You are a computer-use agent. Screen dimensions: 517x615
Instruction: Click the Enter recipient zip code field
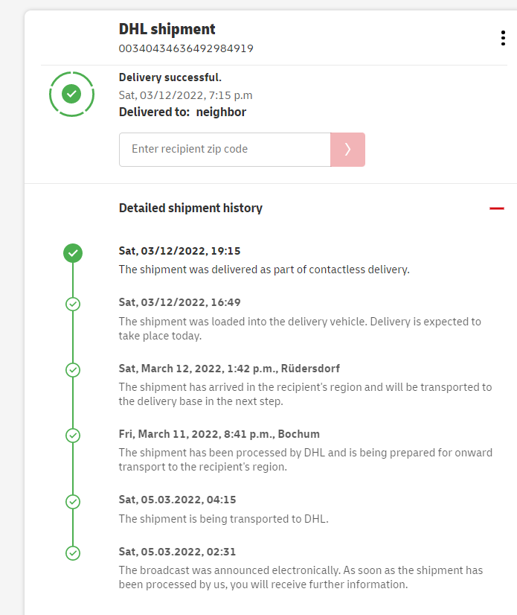click(225, 150)
